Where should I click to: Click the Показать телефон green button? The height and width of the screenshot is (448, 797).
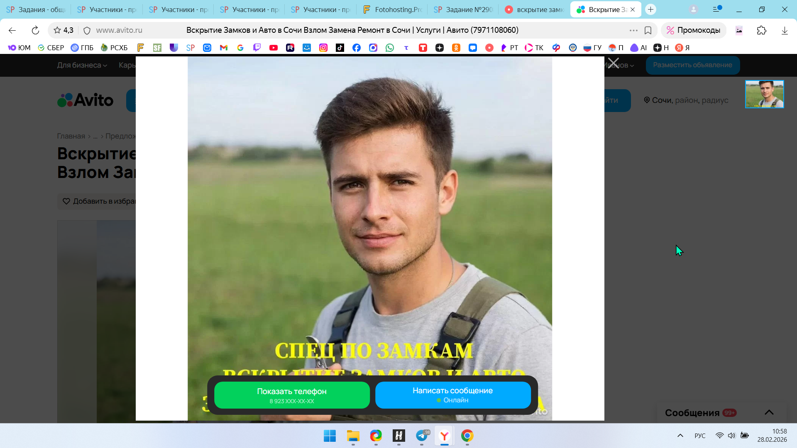click(x=292, y=395)
